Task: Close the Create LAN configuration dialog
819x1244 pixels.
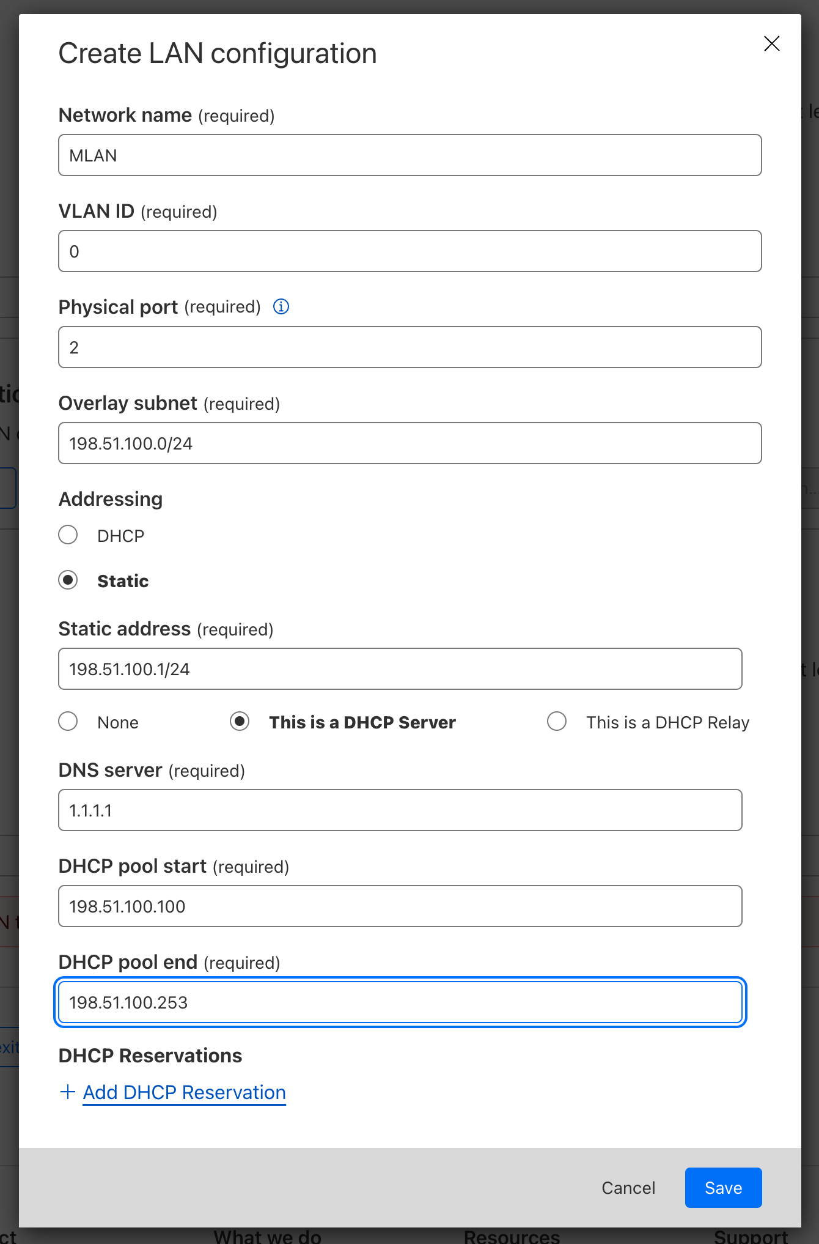Action: click(x=771, y=43)
